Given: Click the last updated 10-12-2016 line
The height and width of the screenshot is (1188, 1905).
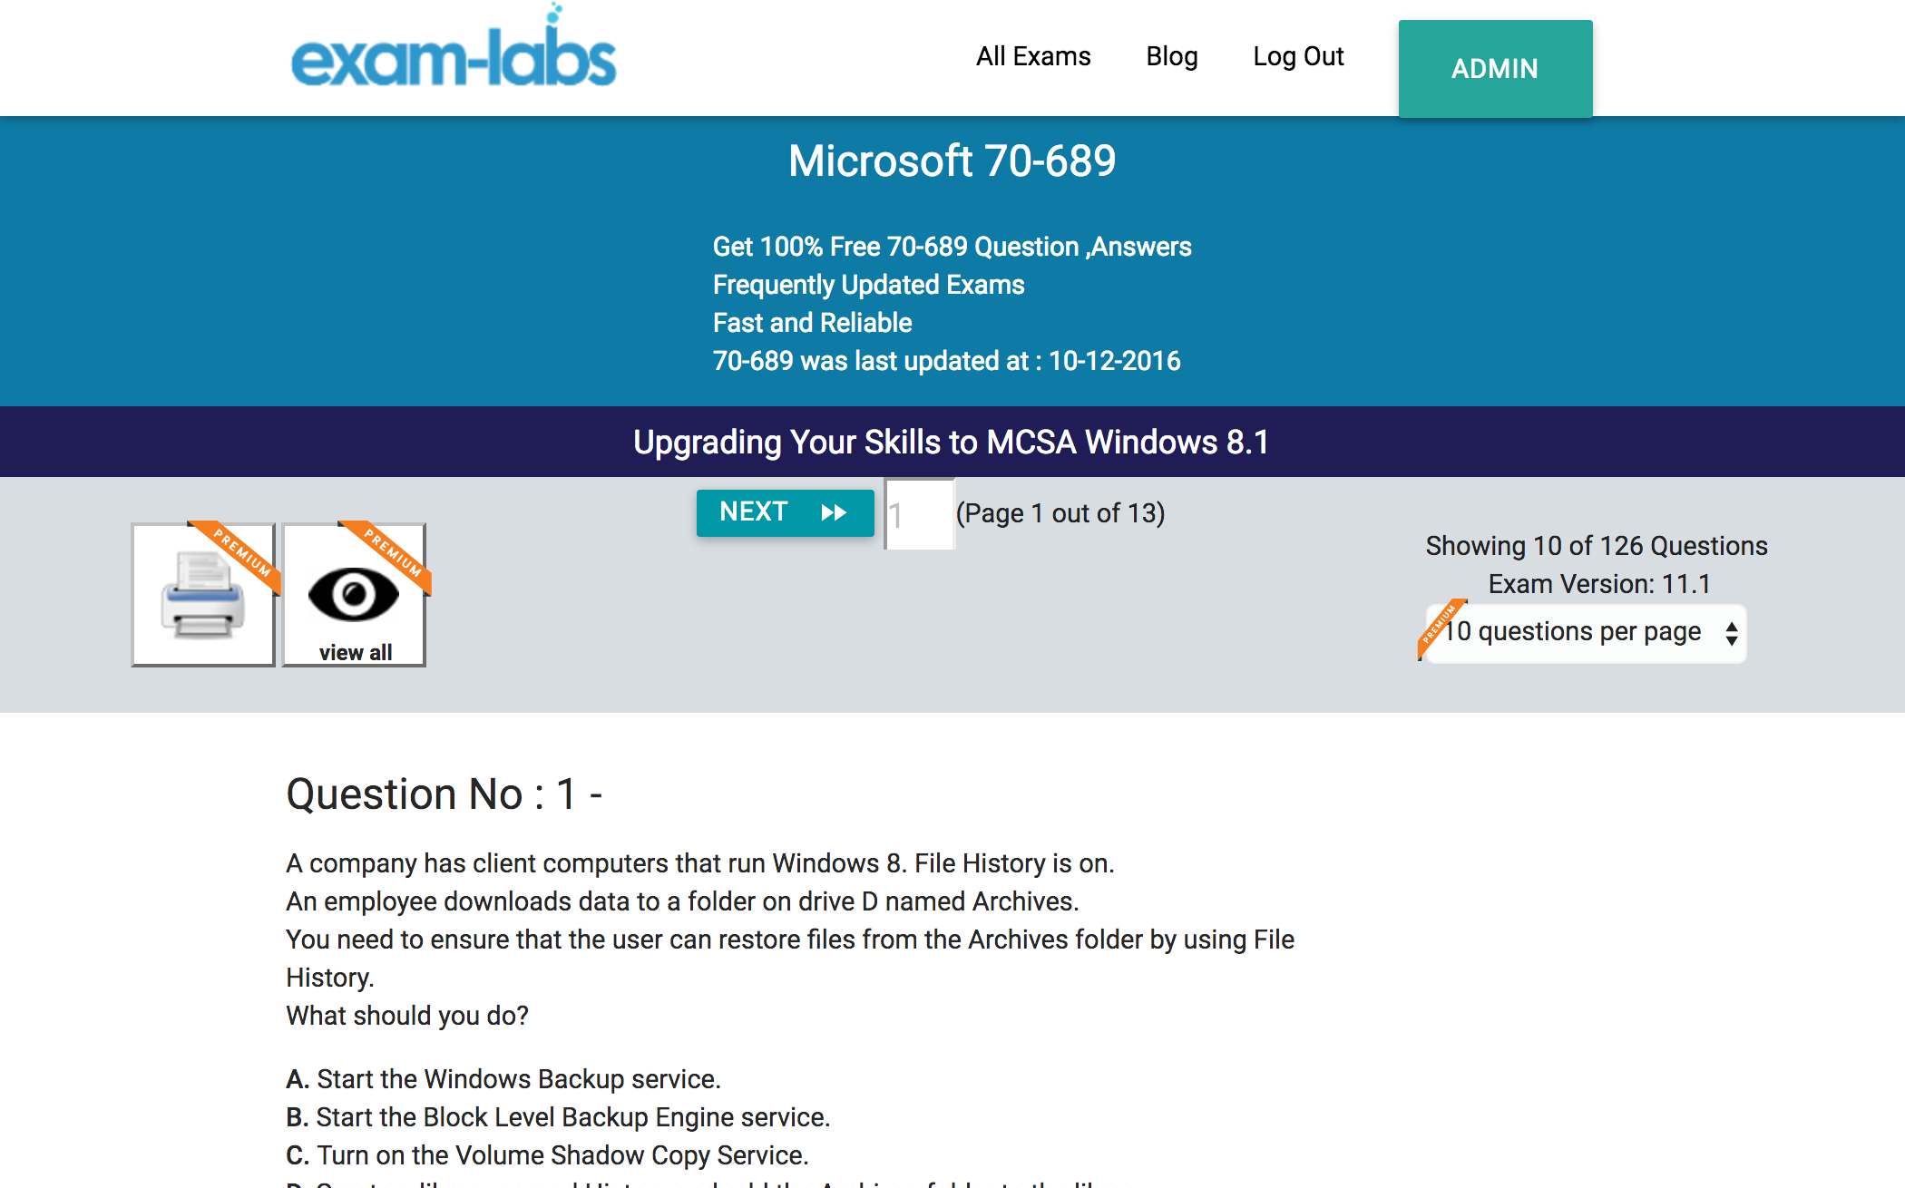Looking at the screenshot, I should tap(947, 361).
